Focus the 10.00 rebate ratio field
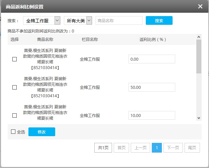This screenshot has height=168, width=209. coord(151,115)
